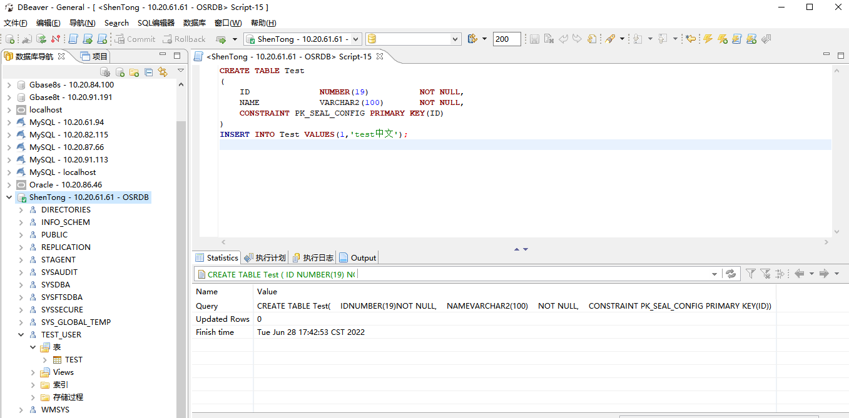Switch to the Statistics results tab

point(216,257)
